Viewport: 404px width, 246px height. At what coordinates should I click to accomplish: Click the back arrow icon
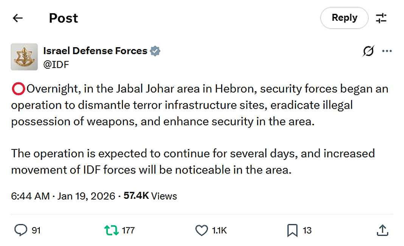pyautogui.click(x=18, y=18)
